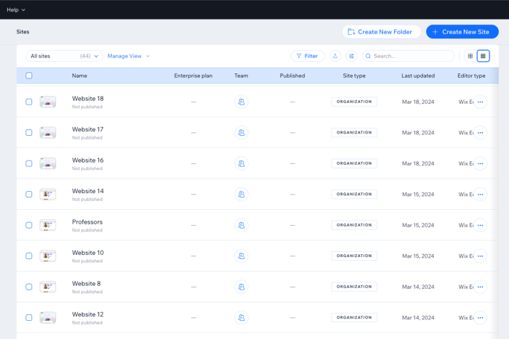
Task: Open more actions for Website 12
Action: 481,317
